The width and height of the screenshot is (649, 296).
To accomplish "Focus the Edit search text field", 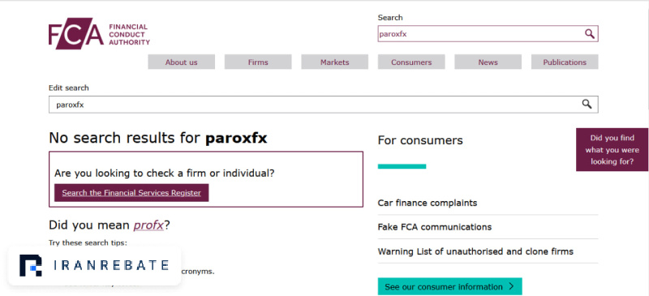I will (315, 105).
